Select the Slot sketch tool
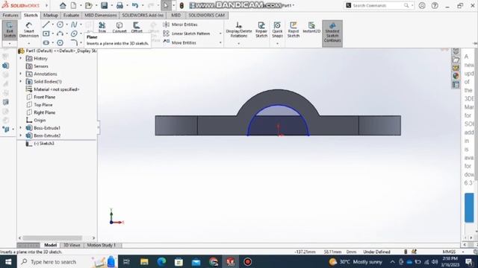Image resolution: width=478 pixels, height=268 pixels. [x=46, y=42]
